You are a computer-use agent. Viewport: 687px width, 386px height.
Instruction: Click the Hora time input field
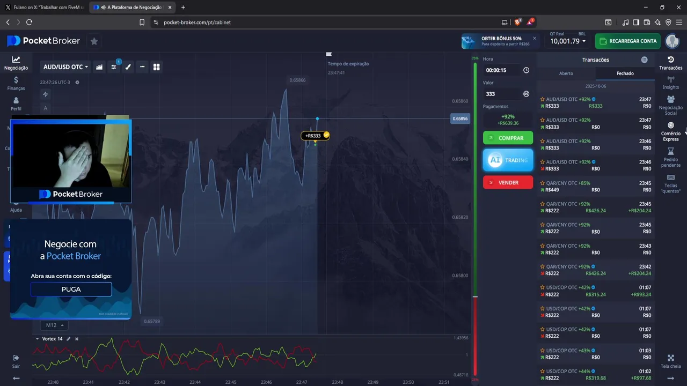click(502, 70)
